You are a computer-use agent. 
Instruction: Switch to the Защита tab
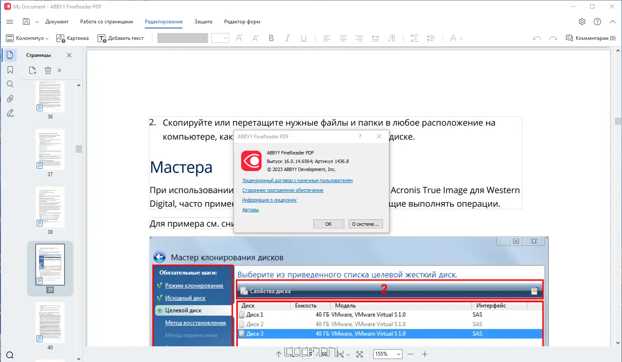[x=203, y=22]
